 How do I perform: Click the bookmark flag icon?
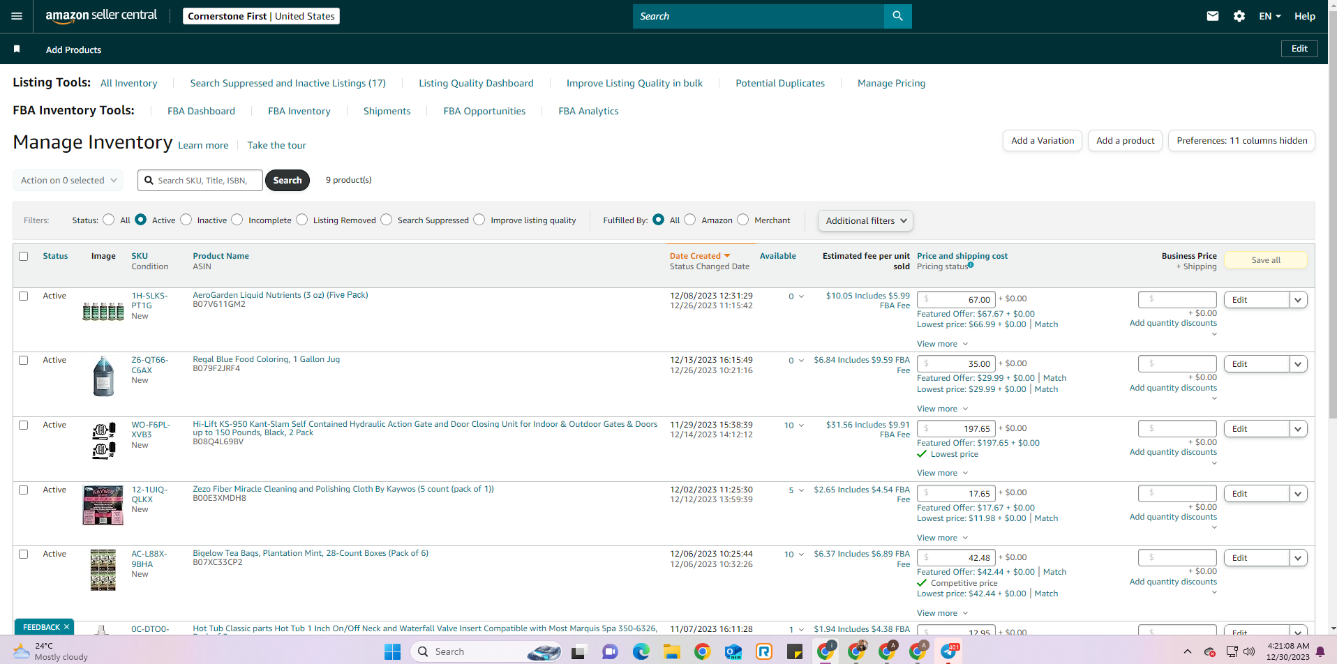pos(17,49)
